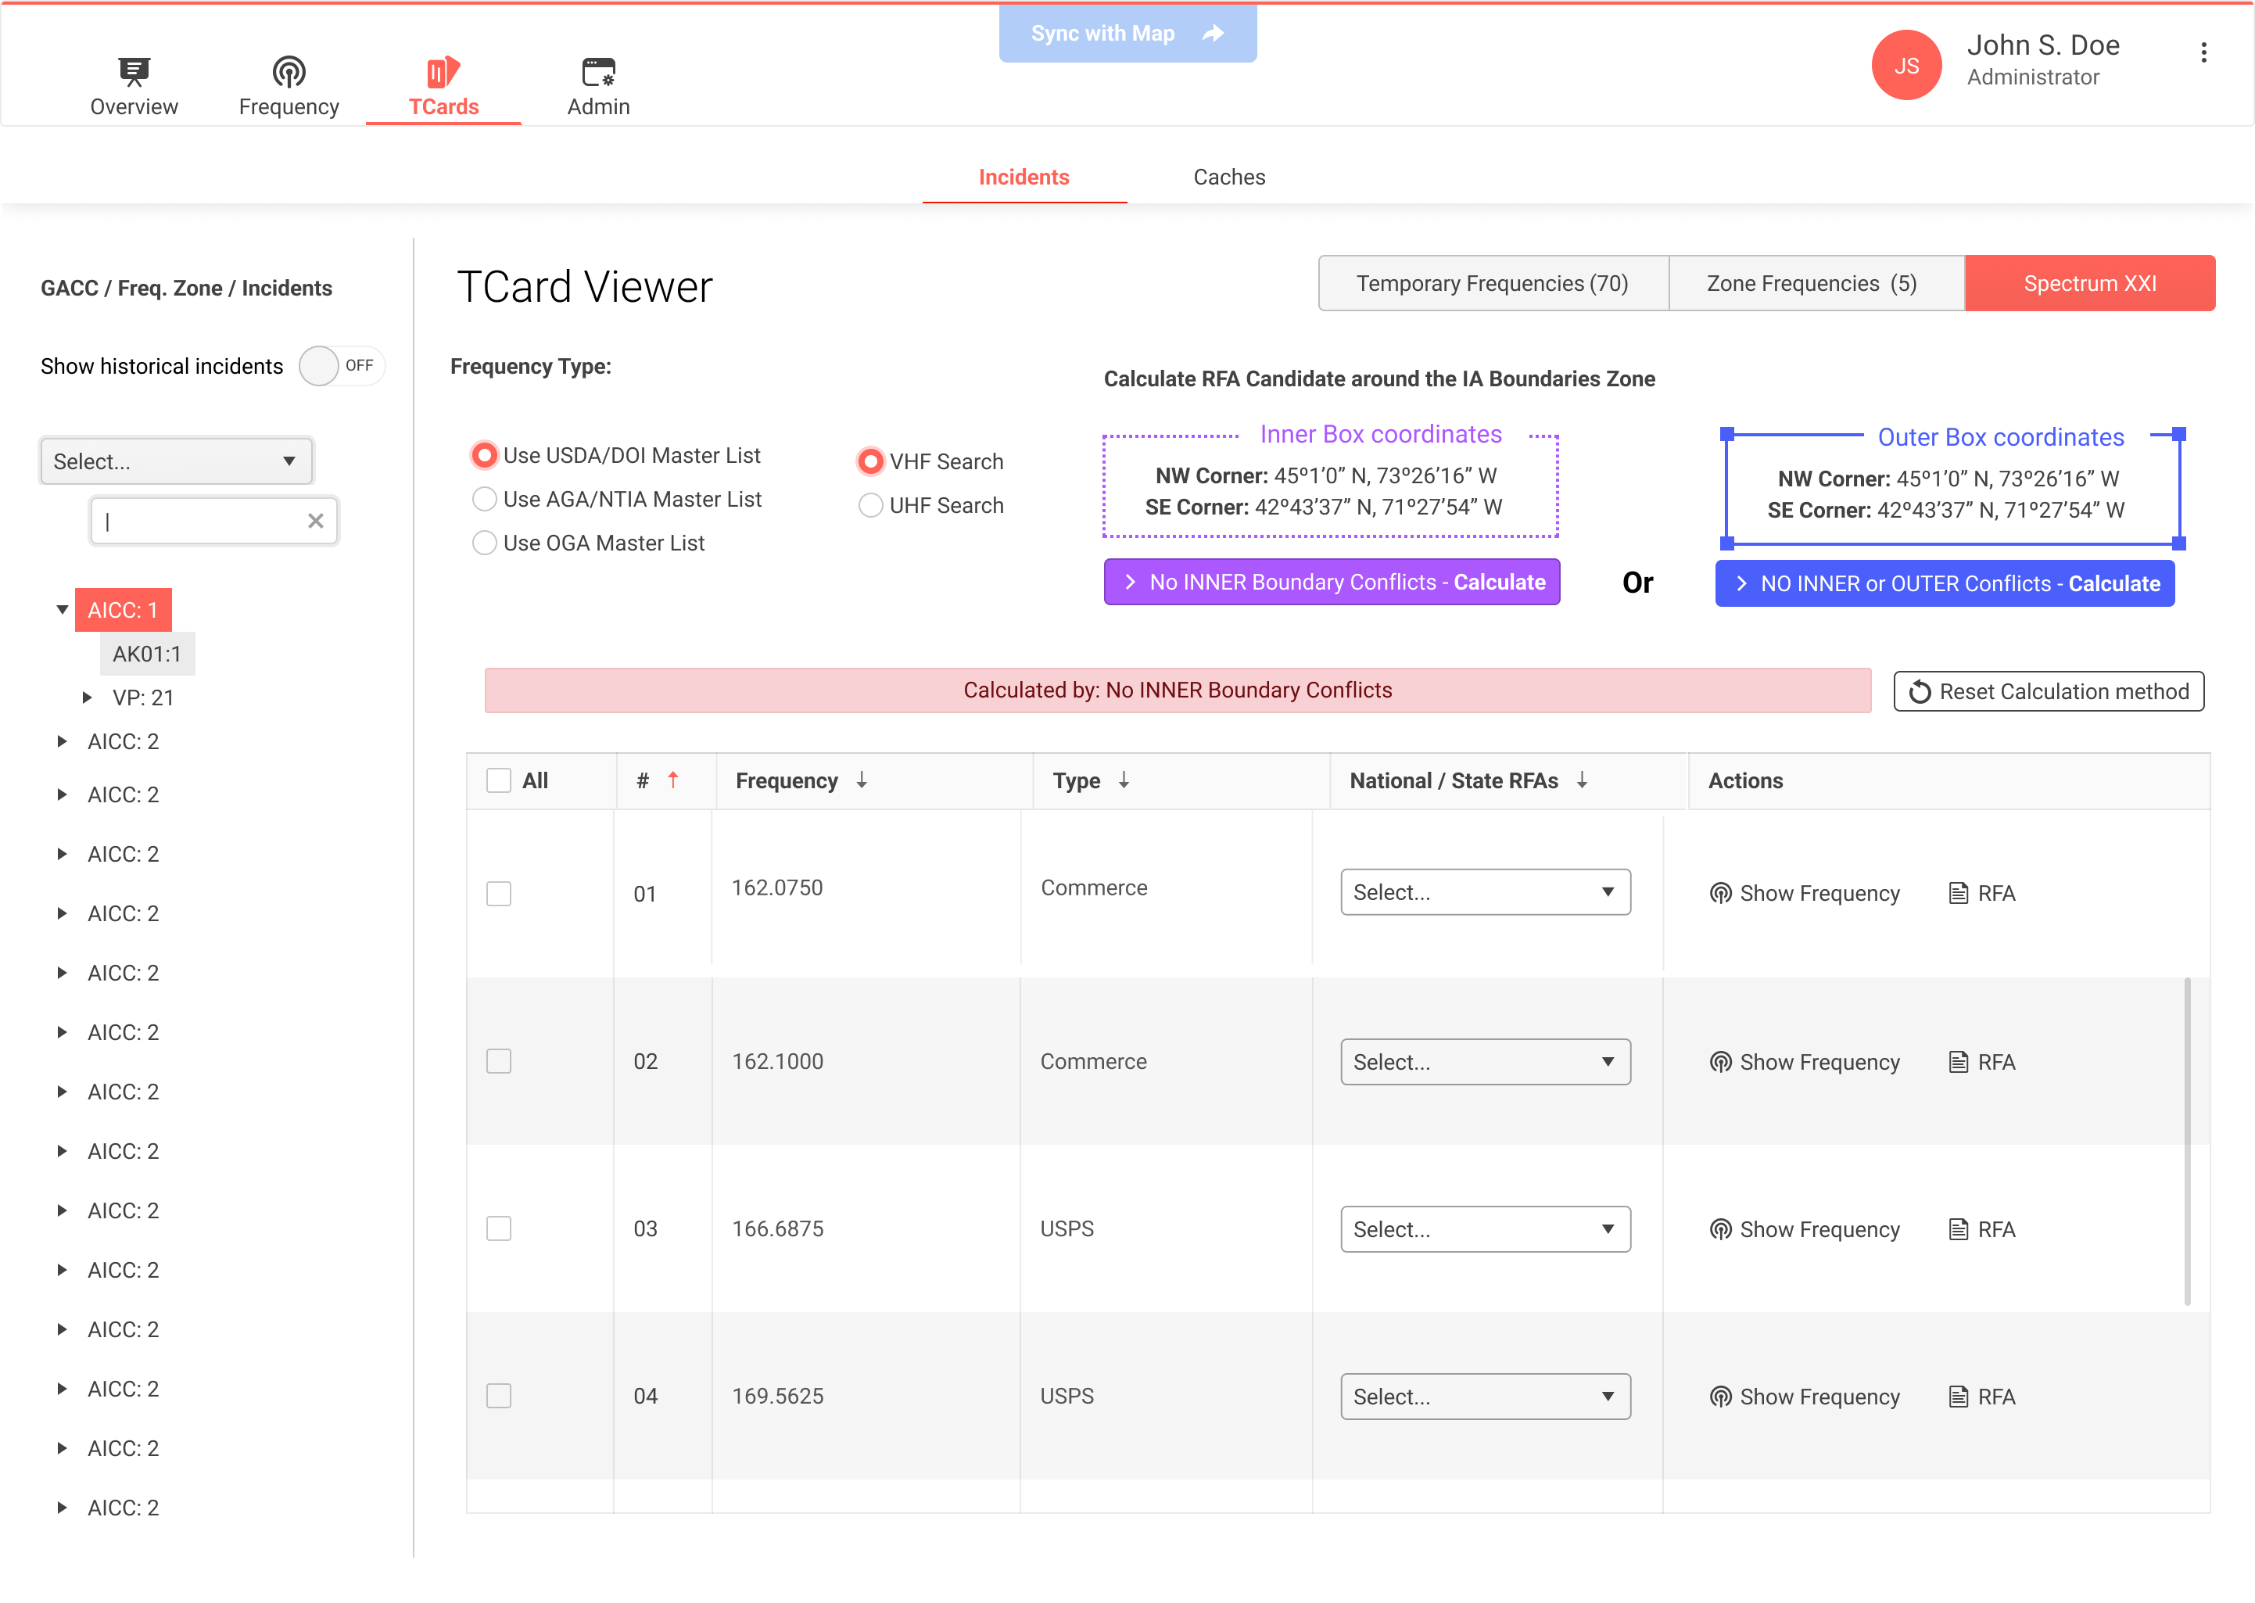The image size is (2255, 1603).
Task: Click the table's vertical scrollbar
Action: pos(2187,1140)
